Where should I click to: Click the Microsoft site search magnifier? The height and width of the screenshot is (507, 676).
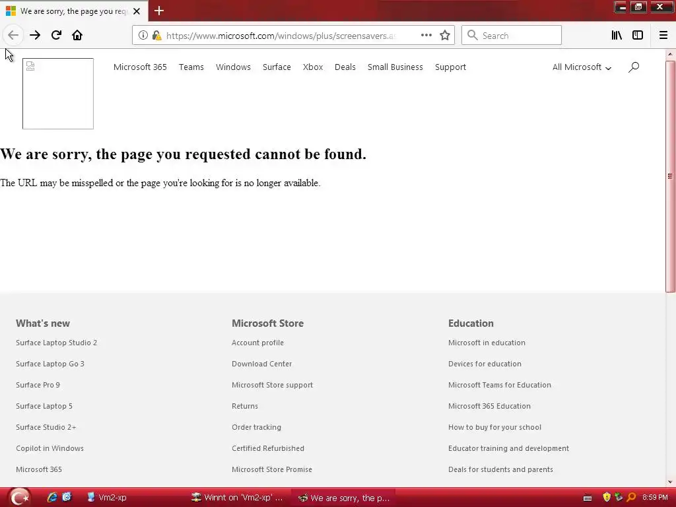634,67
